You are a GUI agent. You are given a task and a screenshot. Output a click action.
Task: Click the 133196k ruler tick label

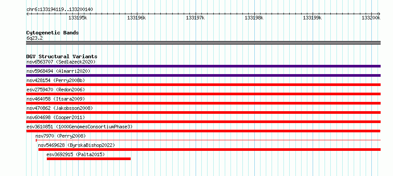point(136,18)
